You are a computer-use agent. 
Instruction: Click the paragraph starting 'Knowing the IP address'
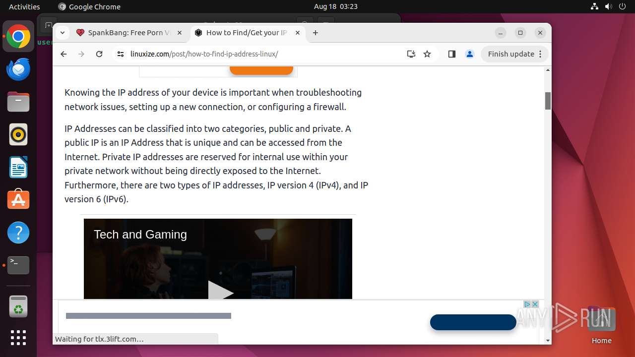[213, 100]
